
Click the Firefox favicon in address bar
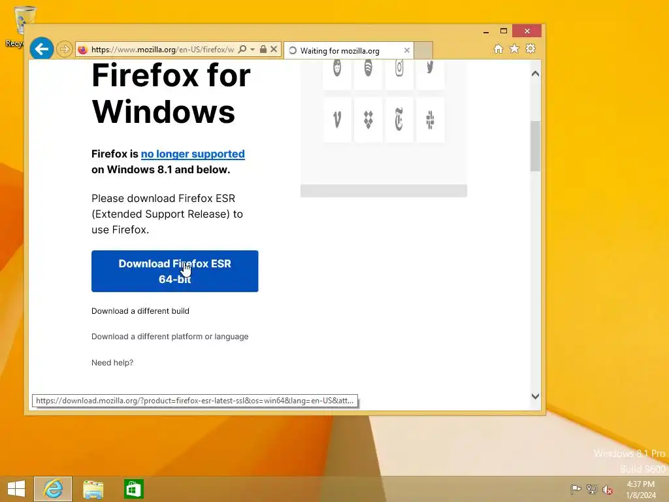[x=83, y=50]
